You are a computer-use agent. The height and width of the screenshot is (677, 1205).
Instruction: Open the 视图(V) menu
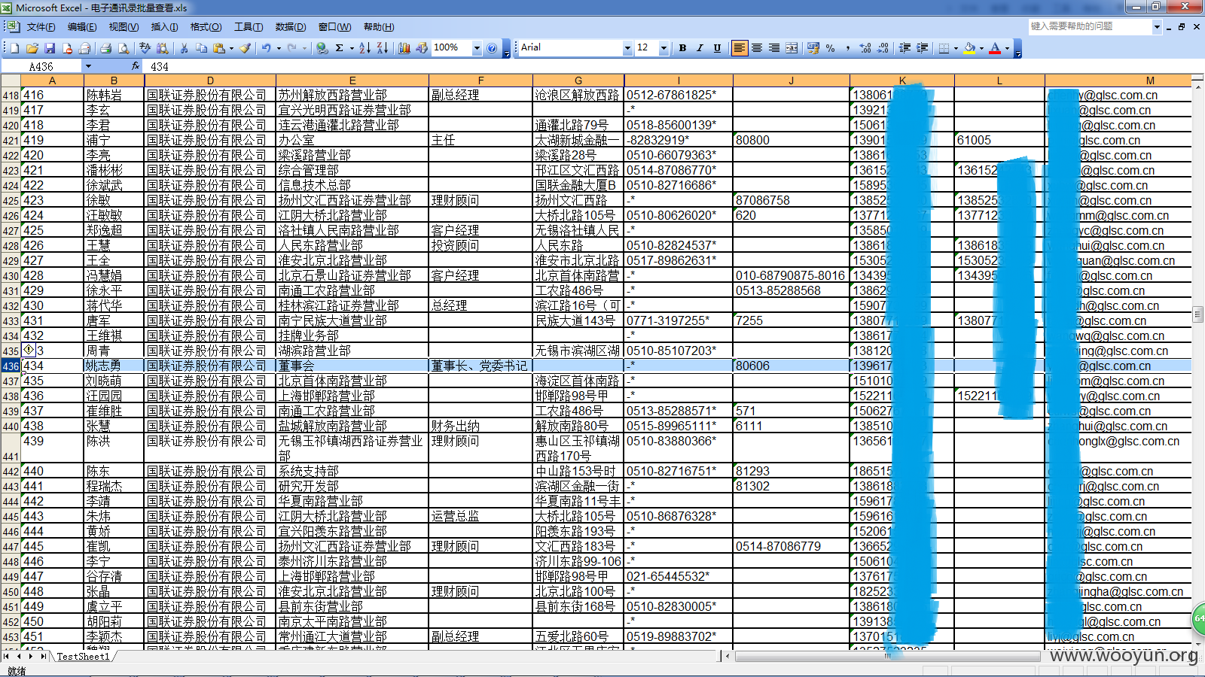tap(124, 27)
